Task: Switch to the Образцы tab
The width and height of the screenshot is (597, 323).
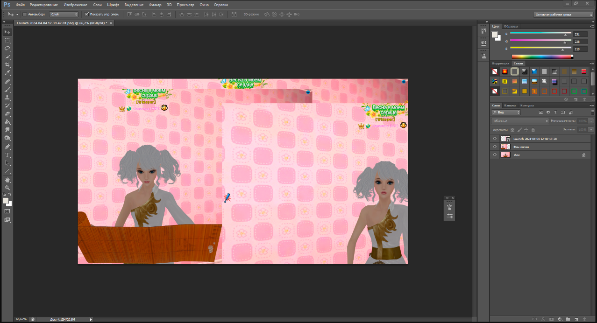Action: click(511, 26)
